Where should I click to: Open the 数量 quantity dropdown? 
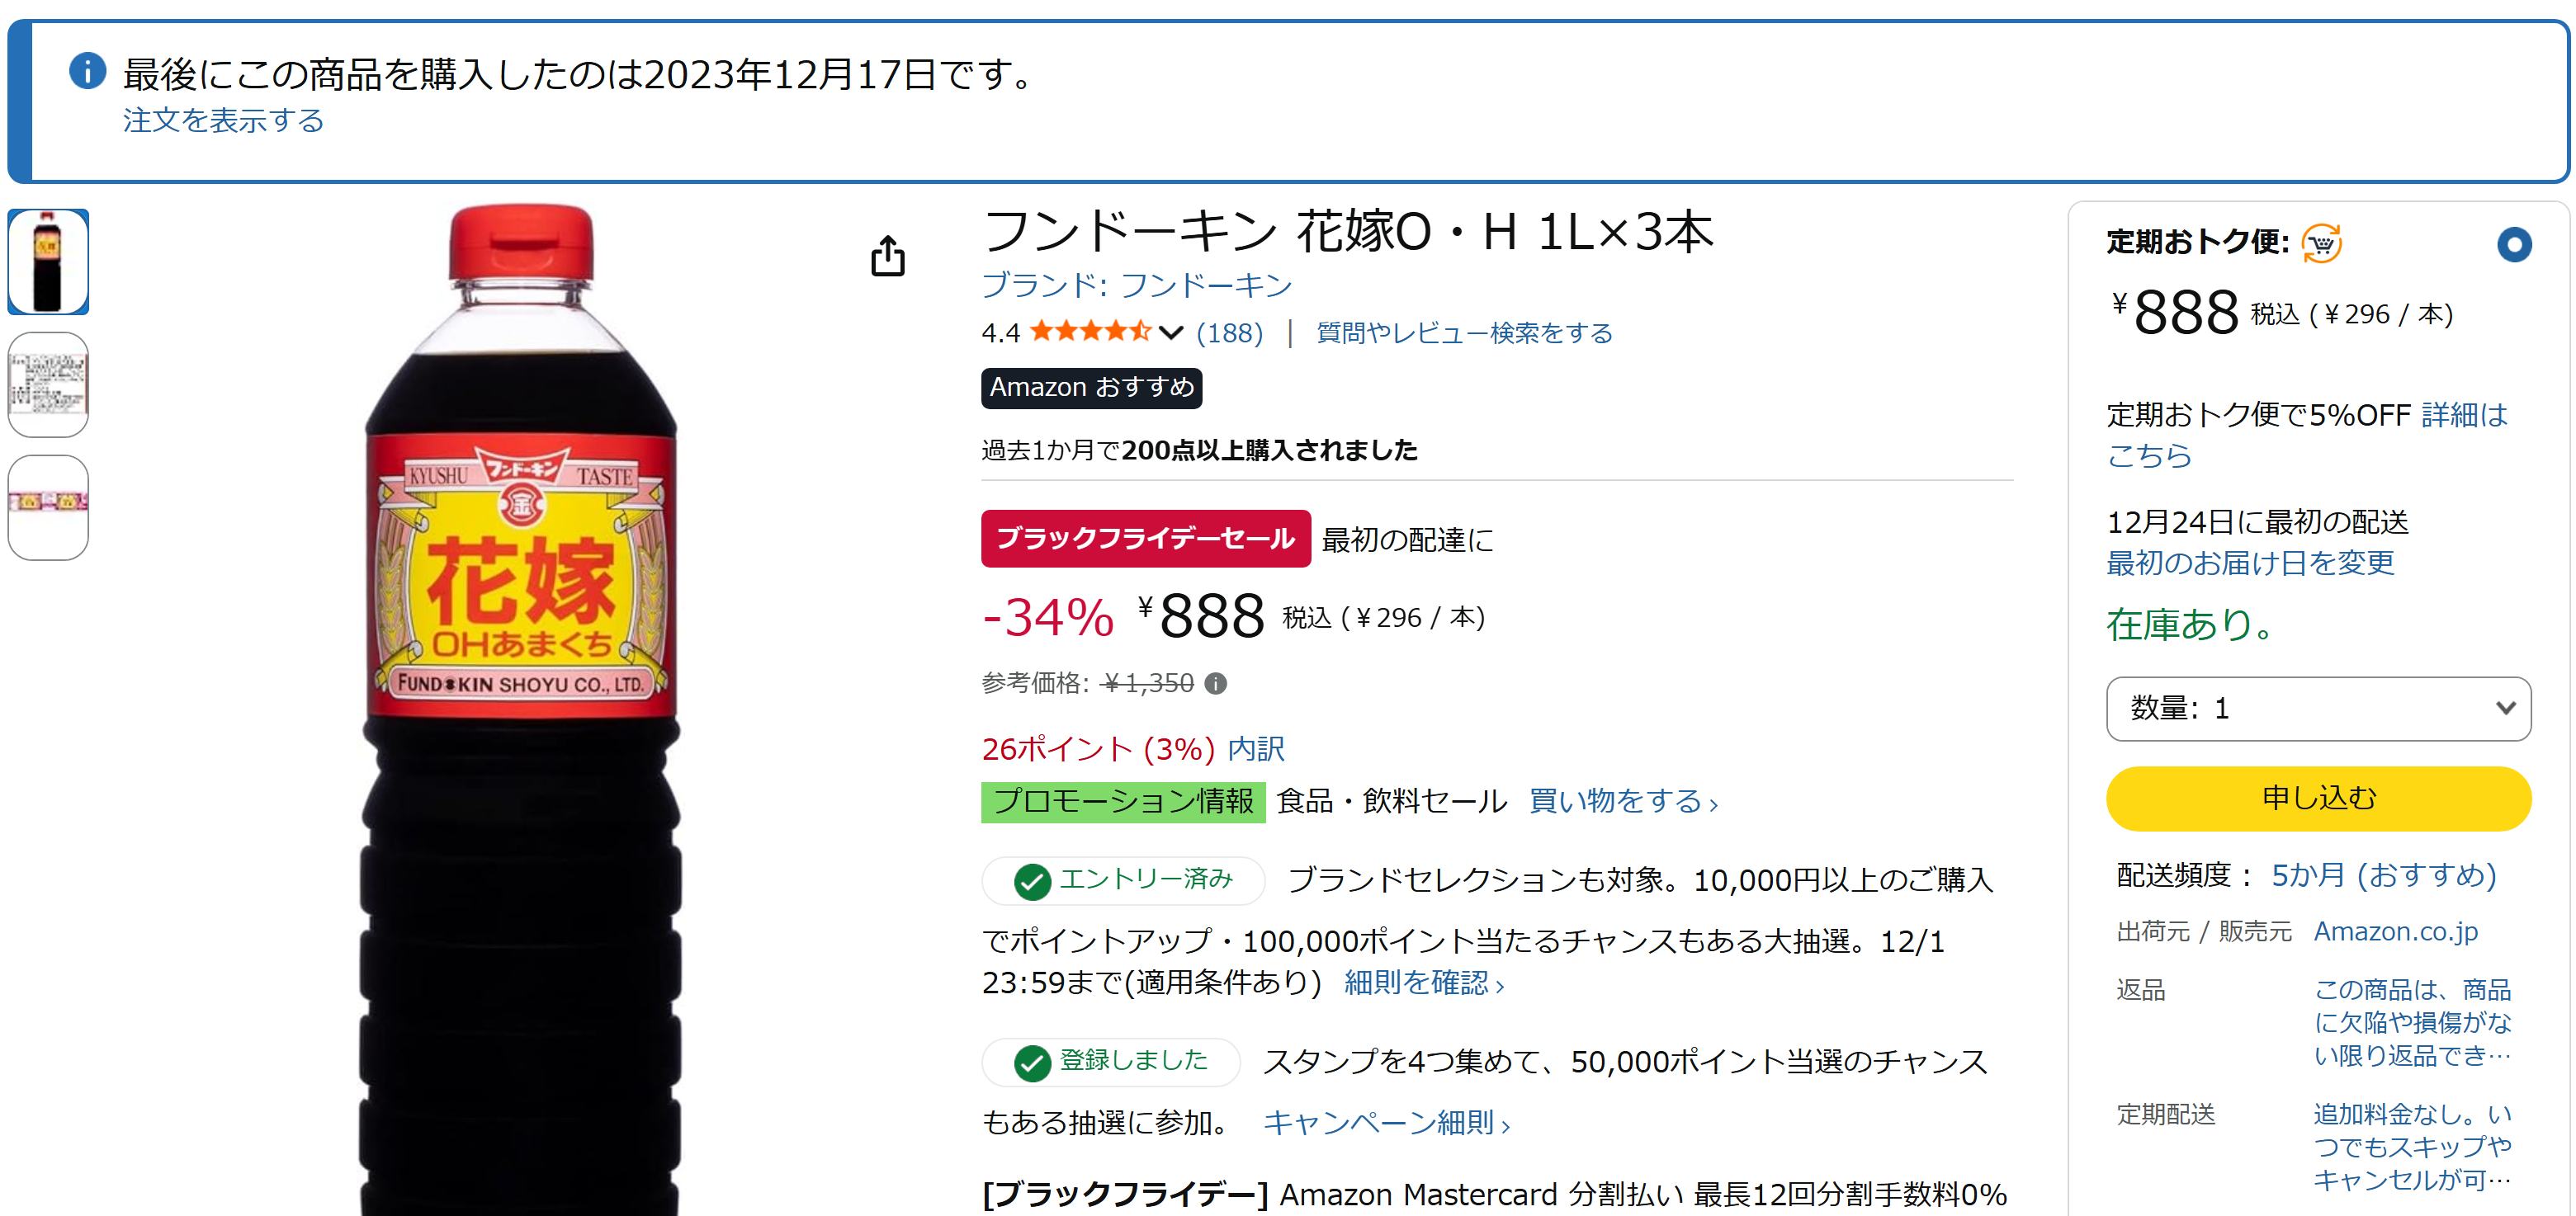click(2318, 709)
